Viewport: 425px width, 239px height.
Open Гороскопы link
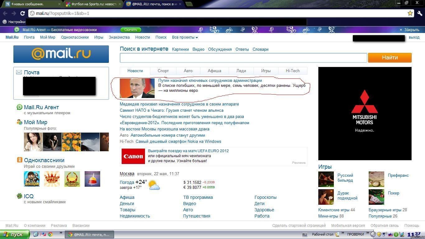(265, 197)
